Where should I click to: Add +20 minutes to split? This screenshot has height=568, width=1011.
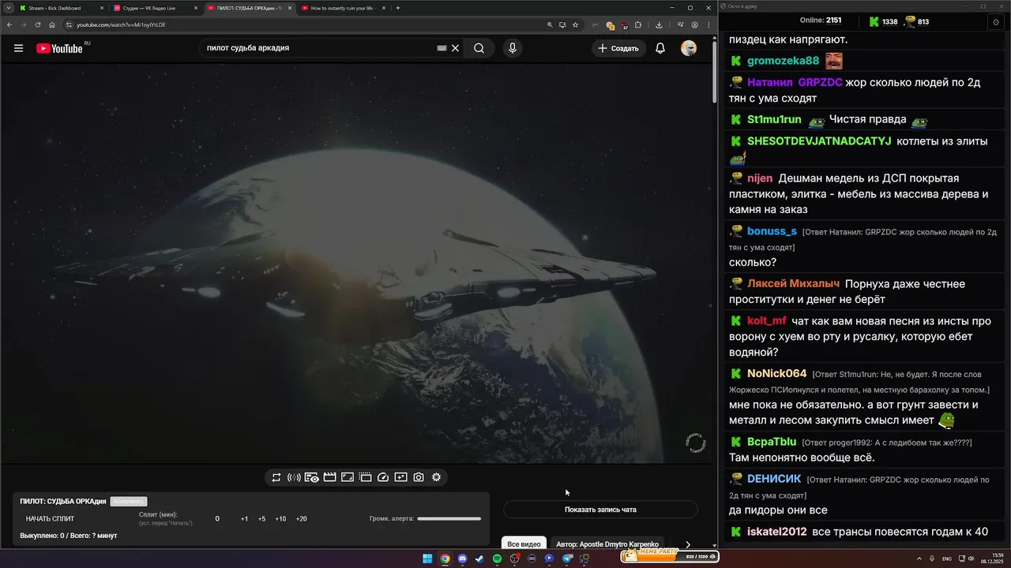click(301, 519)
